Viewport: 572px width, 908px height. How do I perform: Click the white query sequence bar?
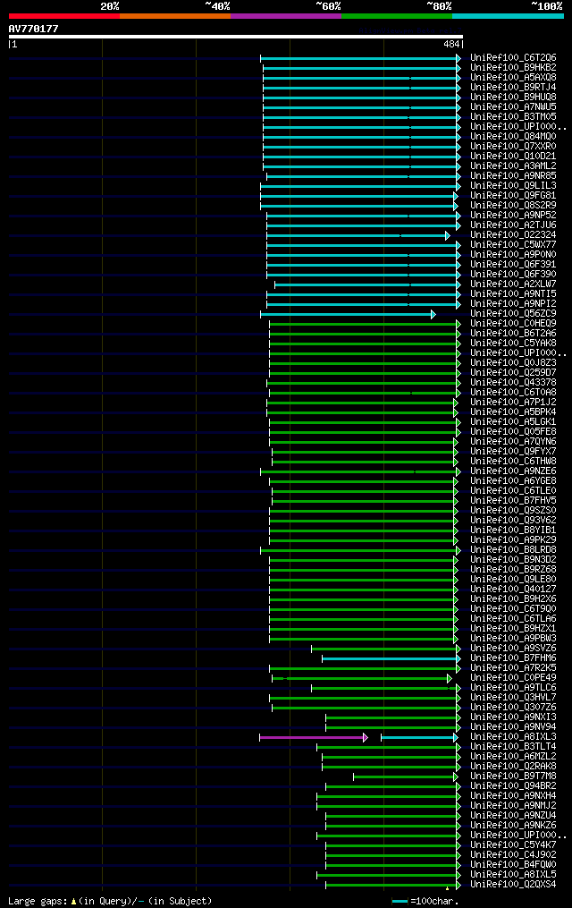pos(235,37)
